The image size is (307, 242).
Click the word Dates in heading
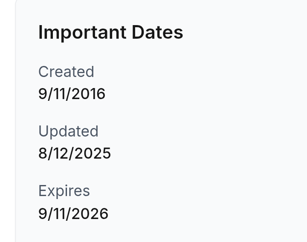158,32
